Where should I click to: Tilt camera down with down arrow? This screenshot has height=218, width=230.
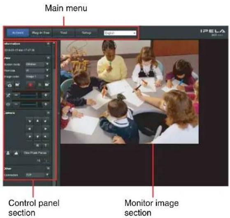click(37, 137)
